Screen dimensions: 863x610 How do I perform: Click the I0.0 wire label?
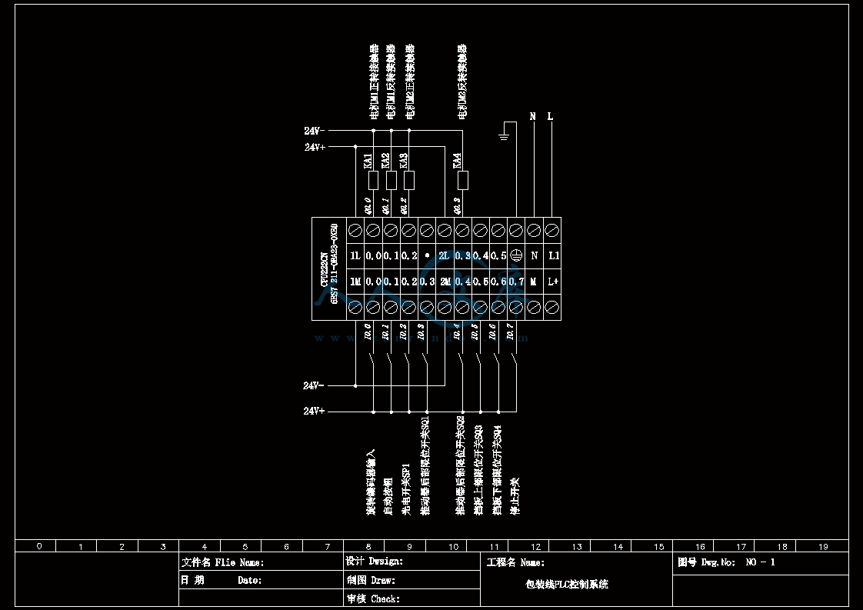coord(368,332)
